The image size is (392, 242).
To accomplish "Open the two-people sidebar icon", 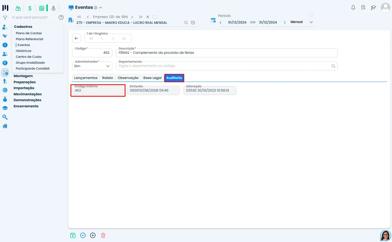I will [5, 54].
